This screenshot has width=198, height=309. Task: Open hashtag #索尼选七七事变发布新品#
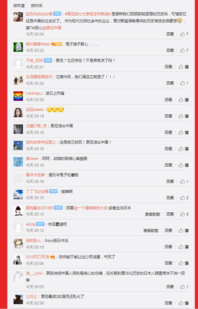click(88, 14)
